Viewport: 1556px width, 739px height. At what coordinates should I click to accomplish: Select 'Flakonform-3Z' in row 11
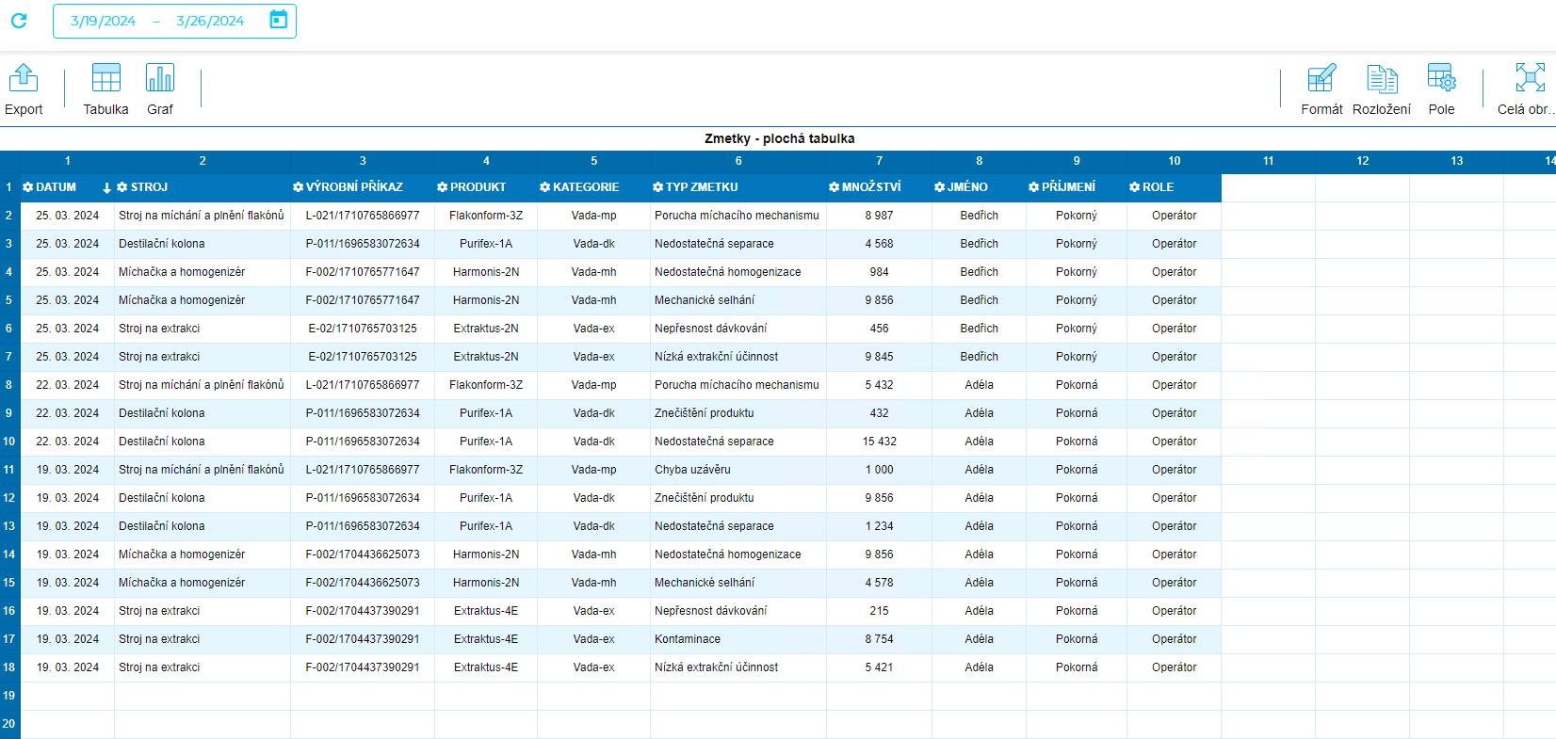486,470
